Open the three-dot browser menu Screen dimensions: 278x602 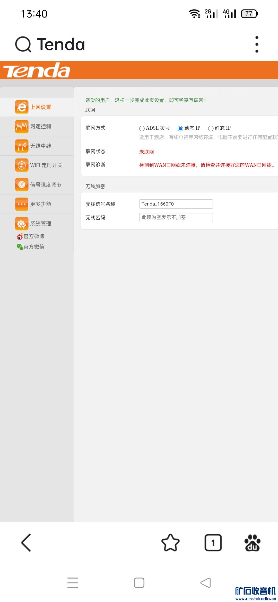pyautogui.click(x=257, y=44)
